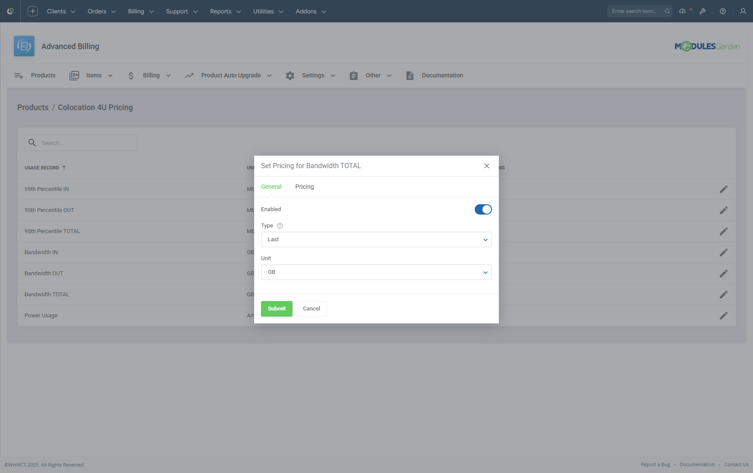Expand the Items module menu
Screen dimensions: 753x473
pos(91,76)
